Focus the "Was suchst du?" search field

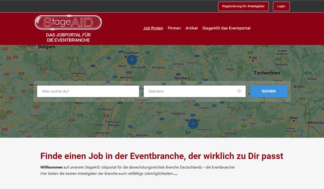coord(87,91)
